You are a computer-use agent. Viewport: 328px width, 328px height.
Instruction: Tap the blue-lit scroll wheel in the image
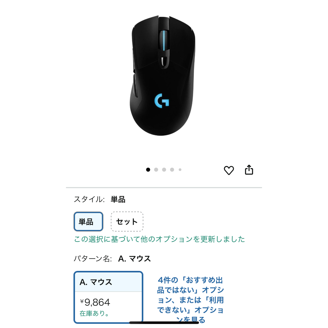tap(164, 40)
